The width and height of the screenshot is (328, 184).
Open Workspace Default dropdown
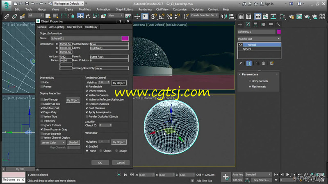coord(68,4)
